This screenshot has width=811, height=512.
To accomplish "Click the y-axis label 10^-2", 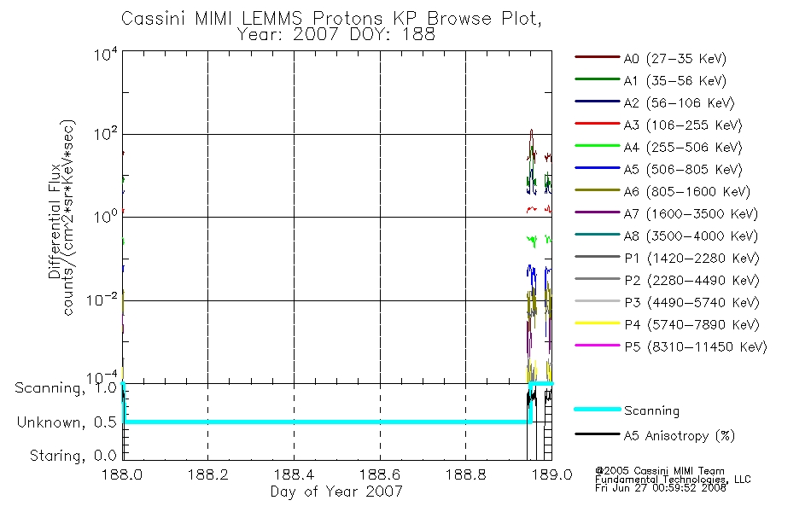I will pos(102,300).
